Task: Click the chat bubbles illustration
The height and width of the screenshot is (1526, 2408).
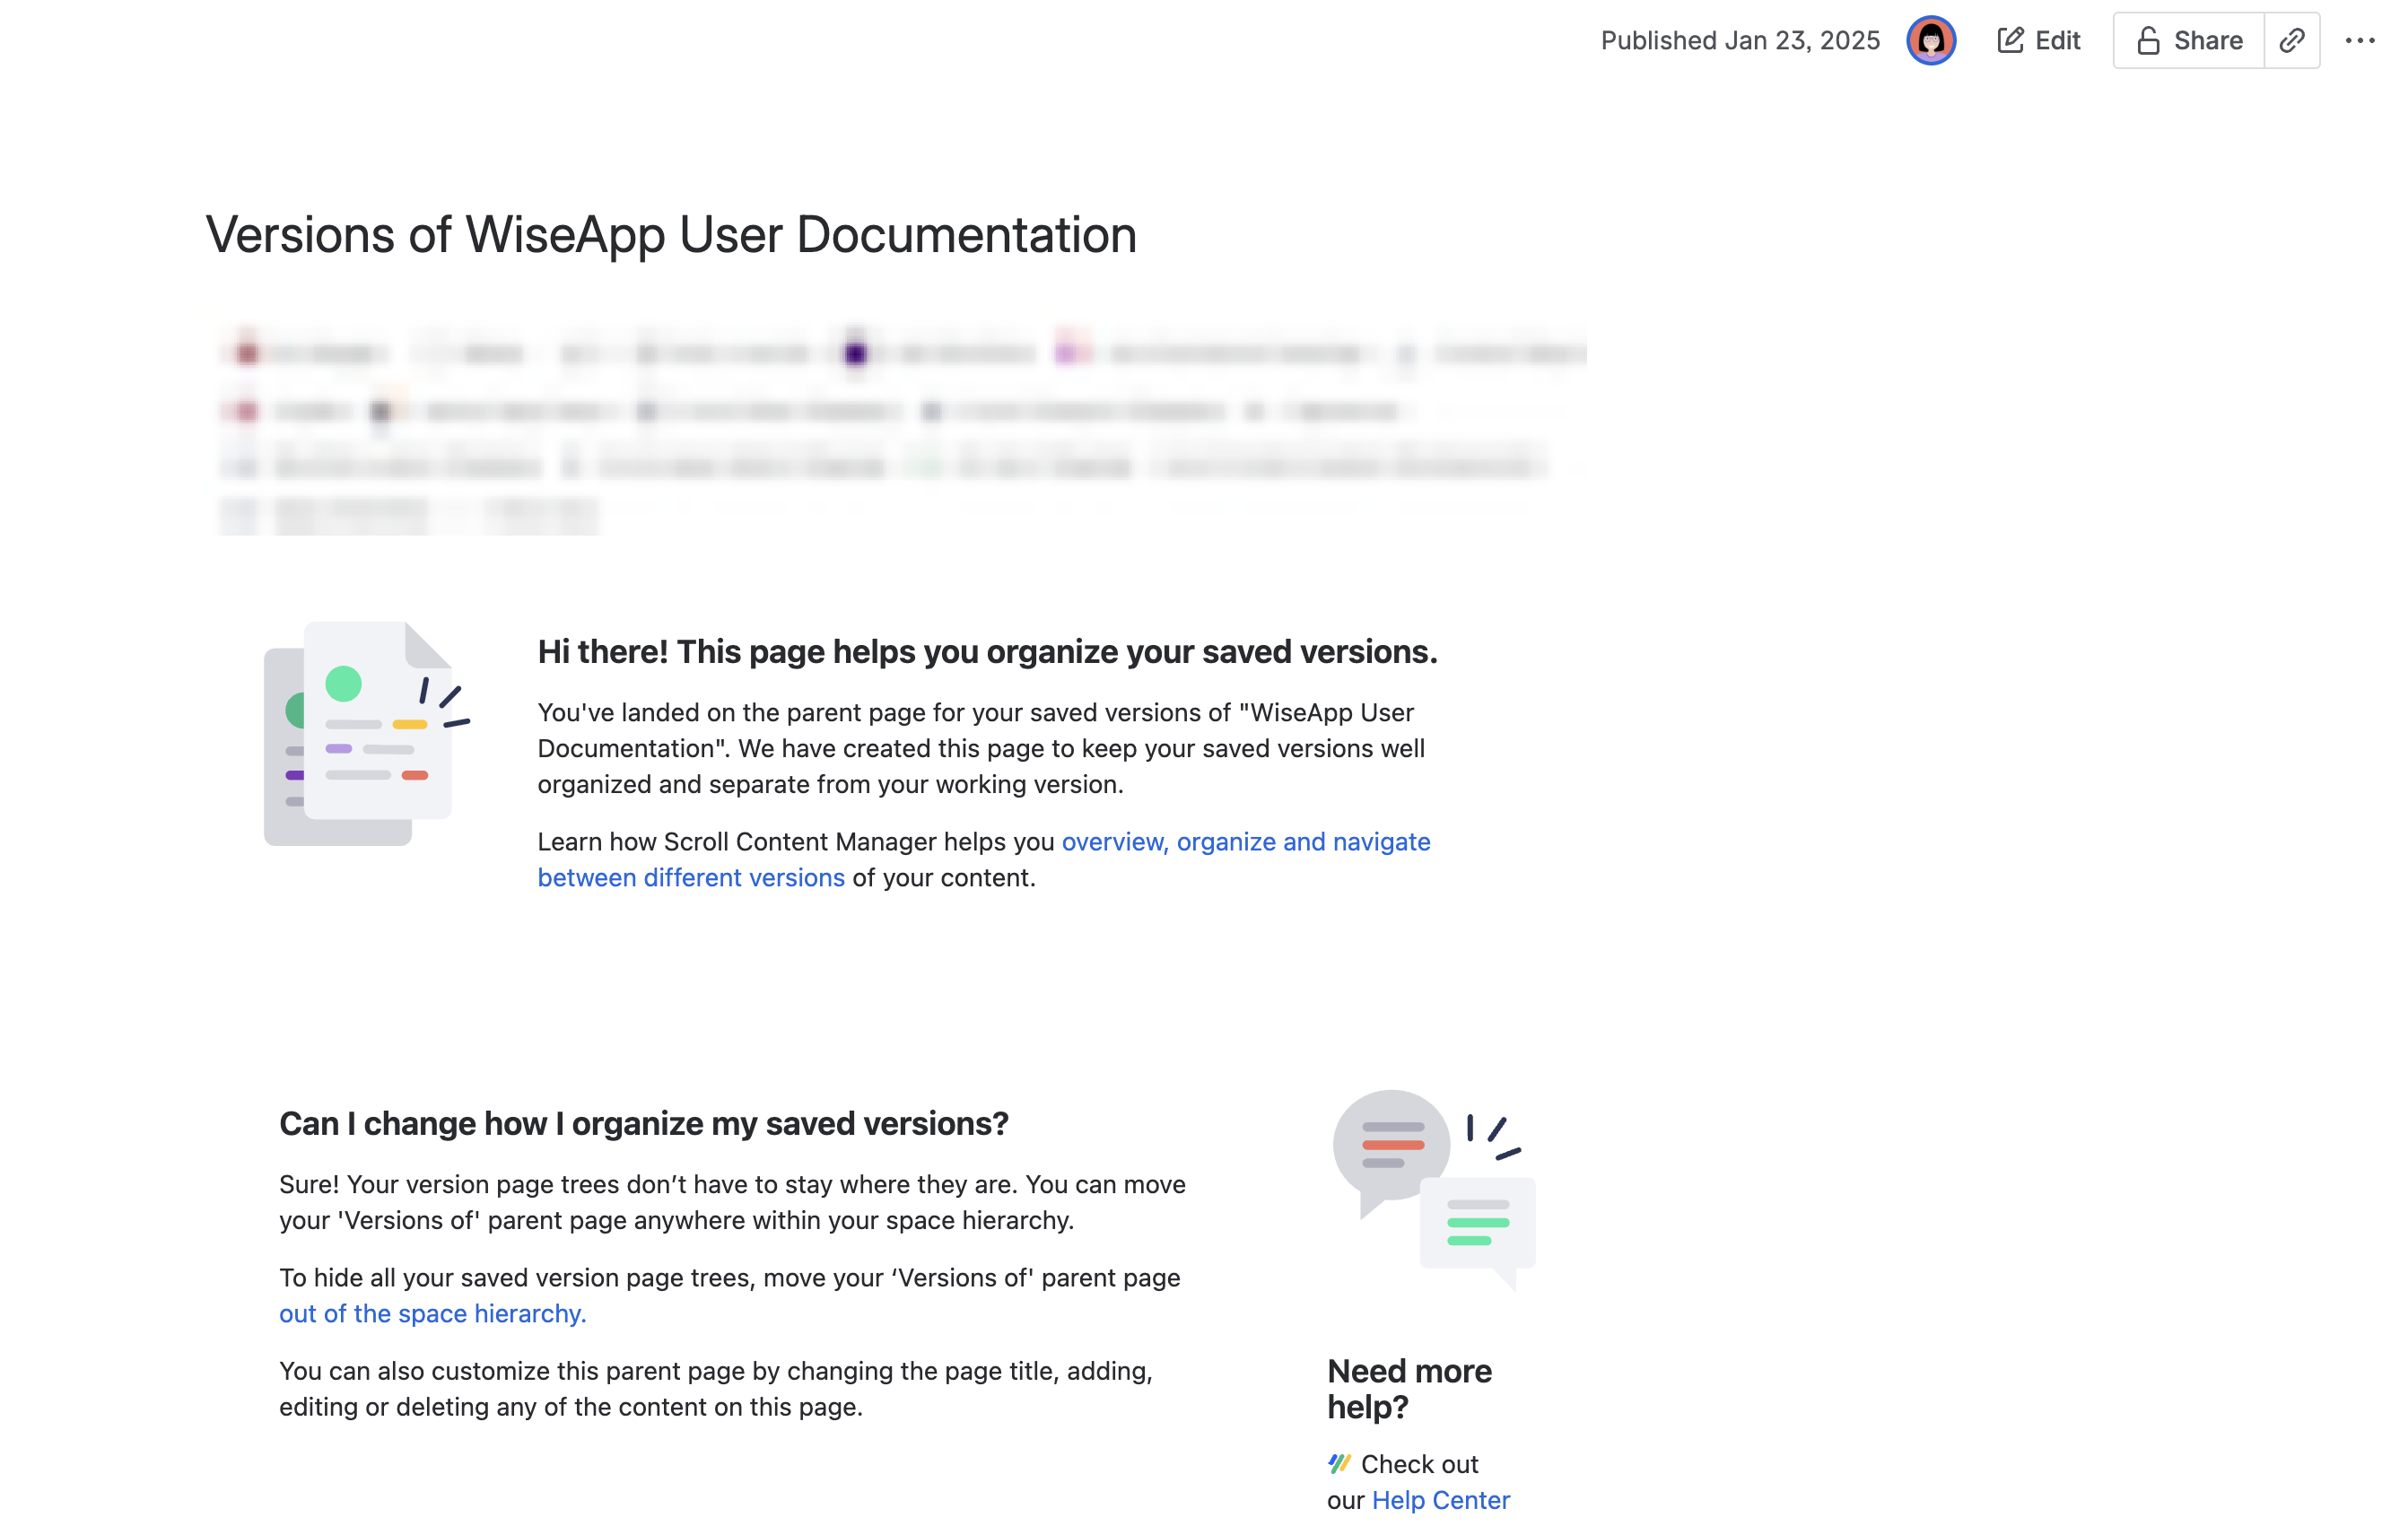Action: coord(1433,1189)
